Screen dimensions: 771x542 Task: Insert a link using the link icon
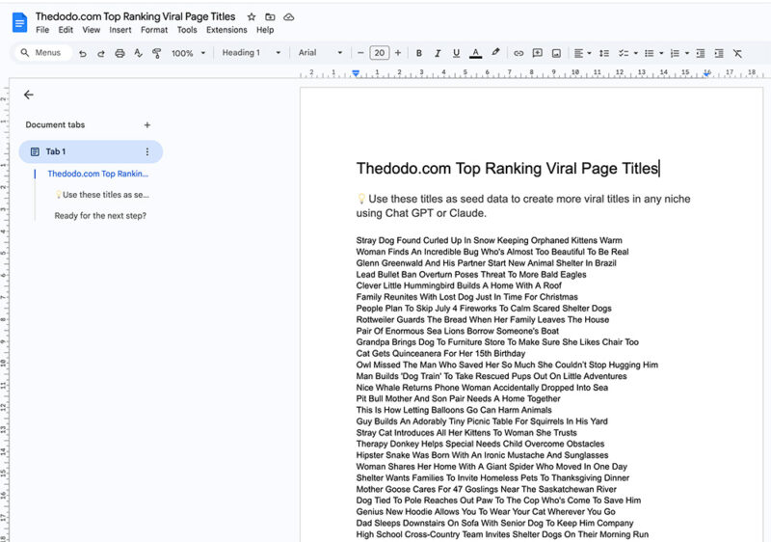tap(518, 53)
